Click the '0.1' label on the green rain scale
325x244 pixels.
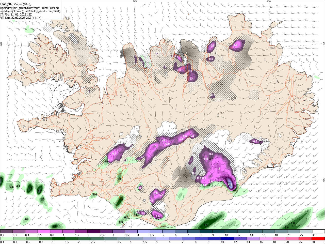pos(2,242)
